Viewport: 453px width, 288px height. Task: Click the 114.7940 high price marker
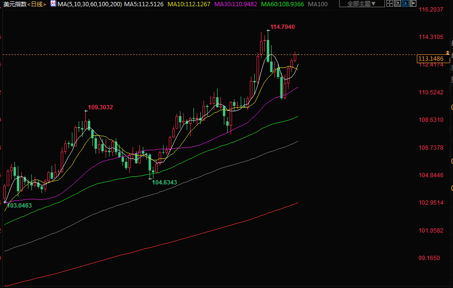(282, 27)
